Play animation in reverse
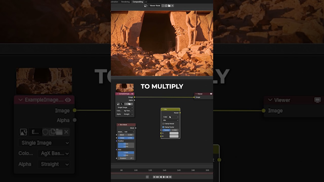324x182 pixels. click(161, 177)
